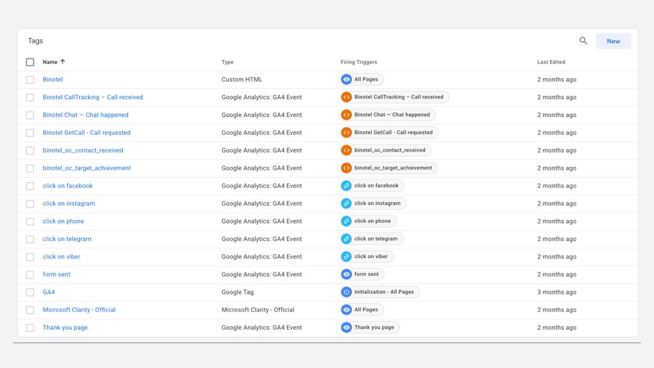
Task: Select the checkbox for click on phone
Action: pyautogui.click(x=30, y=222)
